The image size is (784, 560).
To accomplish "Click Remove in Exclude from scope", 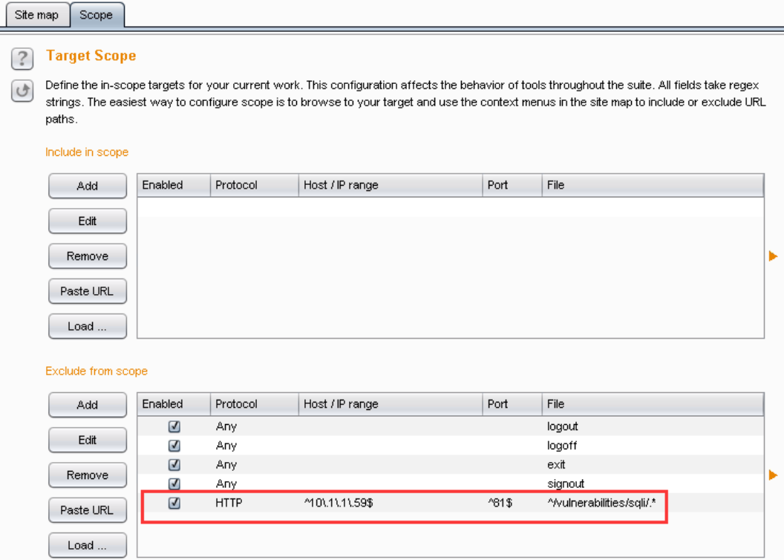I will tap(88, 475).
